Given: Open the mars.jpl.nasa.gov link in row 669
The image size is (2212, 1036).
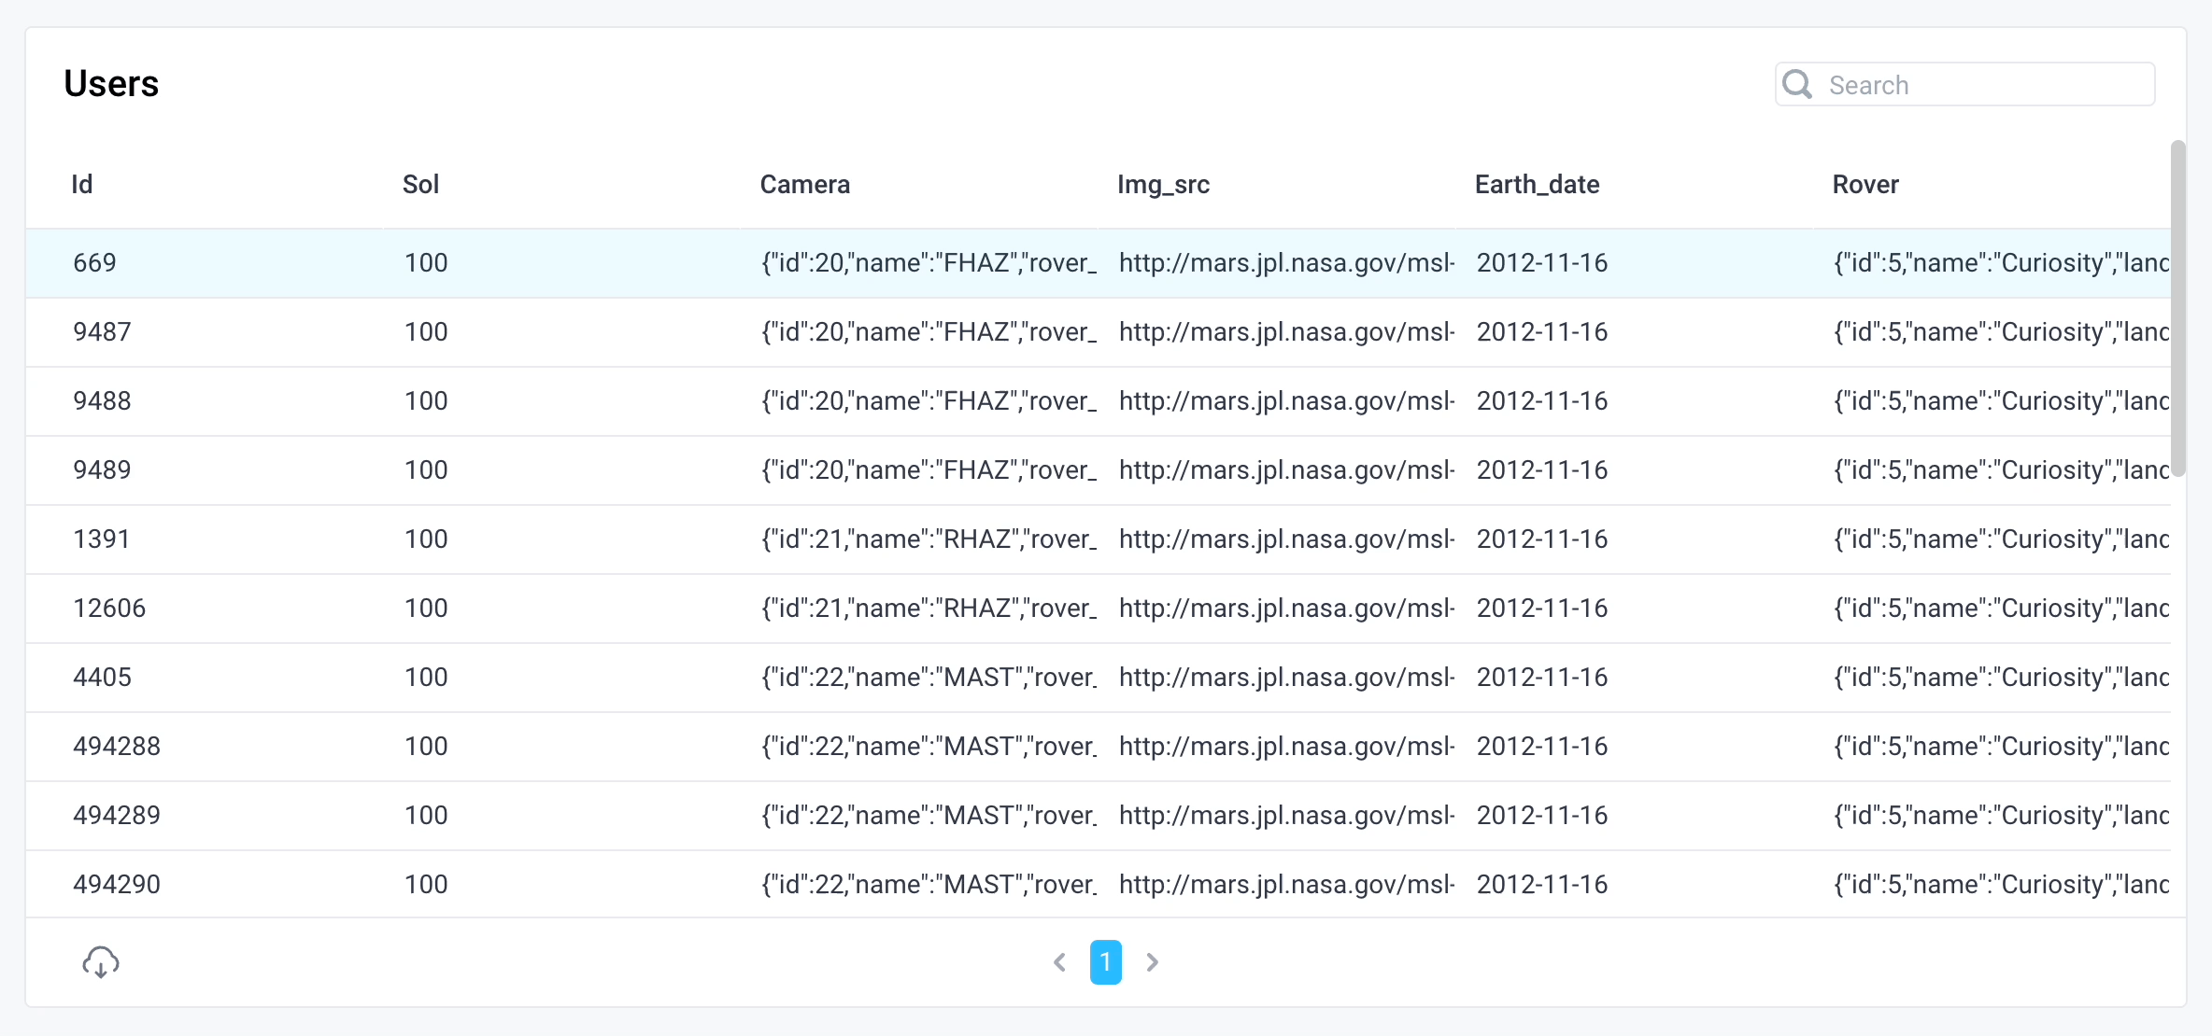Looking at the screenshot, I should pyautogui.click(x=1286, y=262).
